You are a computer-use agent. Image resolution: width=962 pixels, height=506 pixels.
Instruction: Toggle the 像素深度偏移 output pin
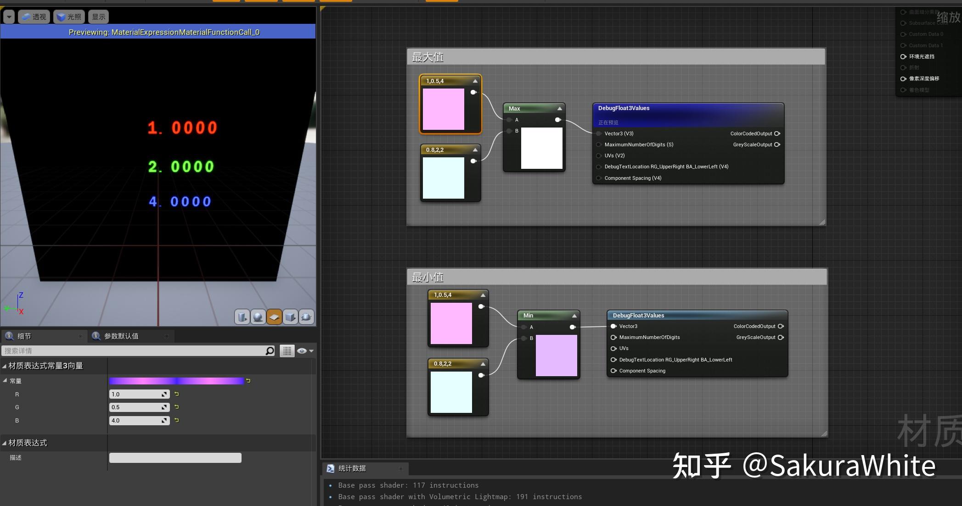[903, 78]
